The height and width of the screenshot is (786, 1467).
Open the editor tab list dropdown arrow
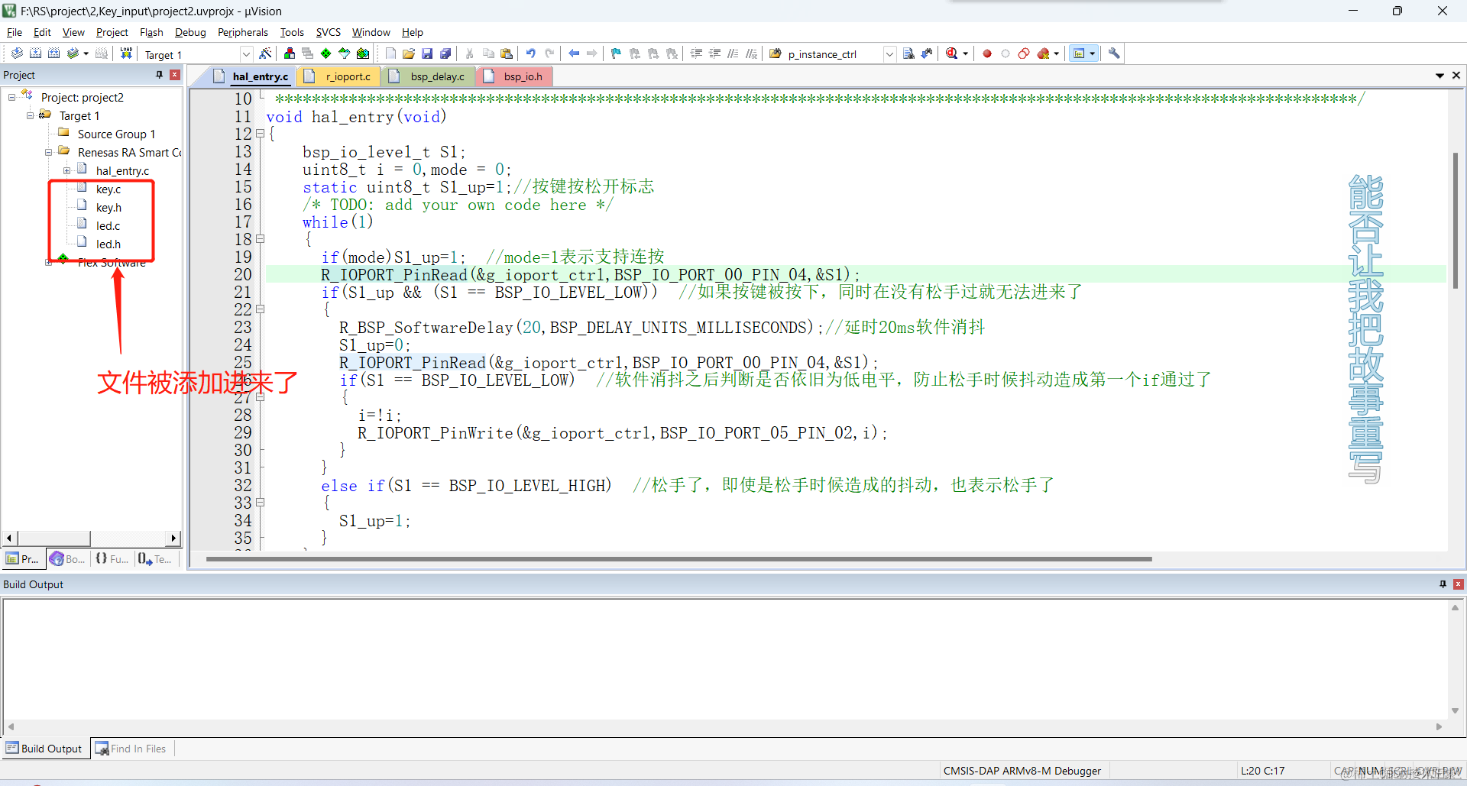[1439, 76]
